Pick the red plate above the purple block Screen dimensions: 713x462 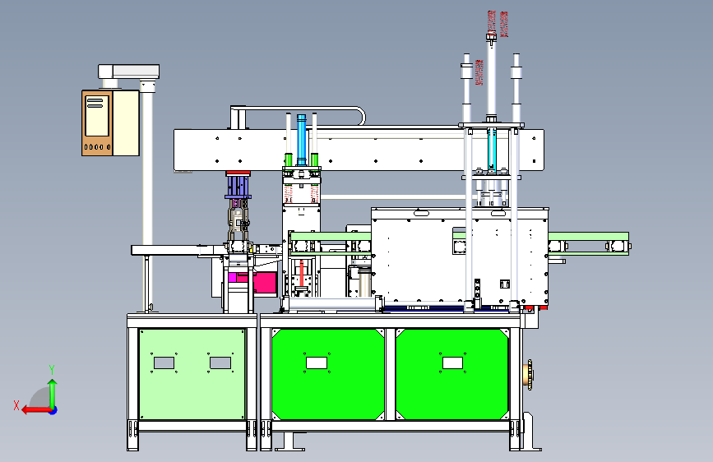pyautogui.click(x=238, y=173)
